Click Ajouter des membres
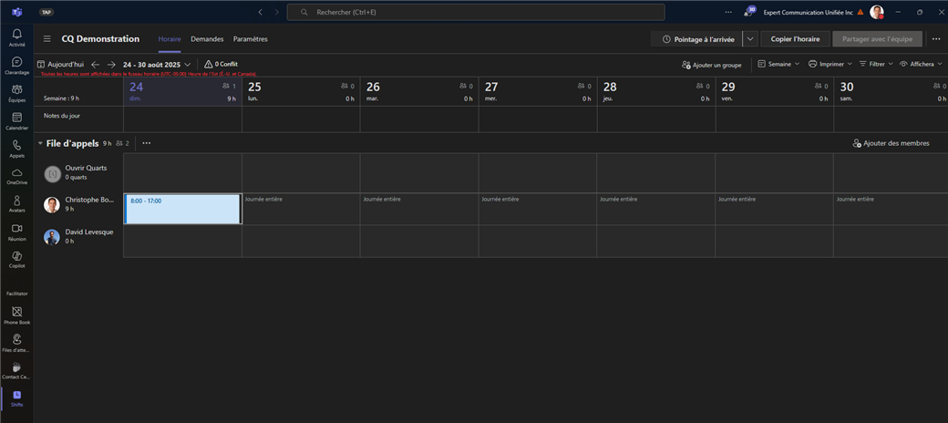The width and height of the screenshot is (948, 423). 891,143
